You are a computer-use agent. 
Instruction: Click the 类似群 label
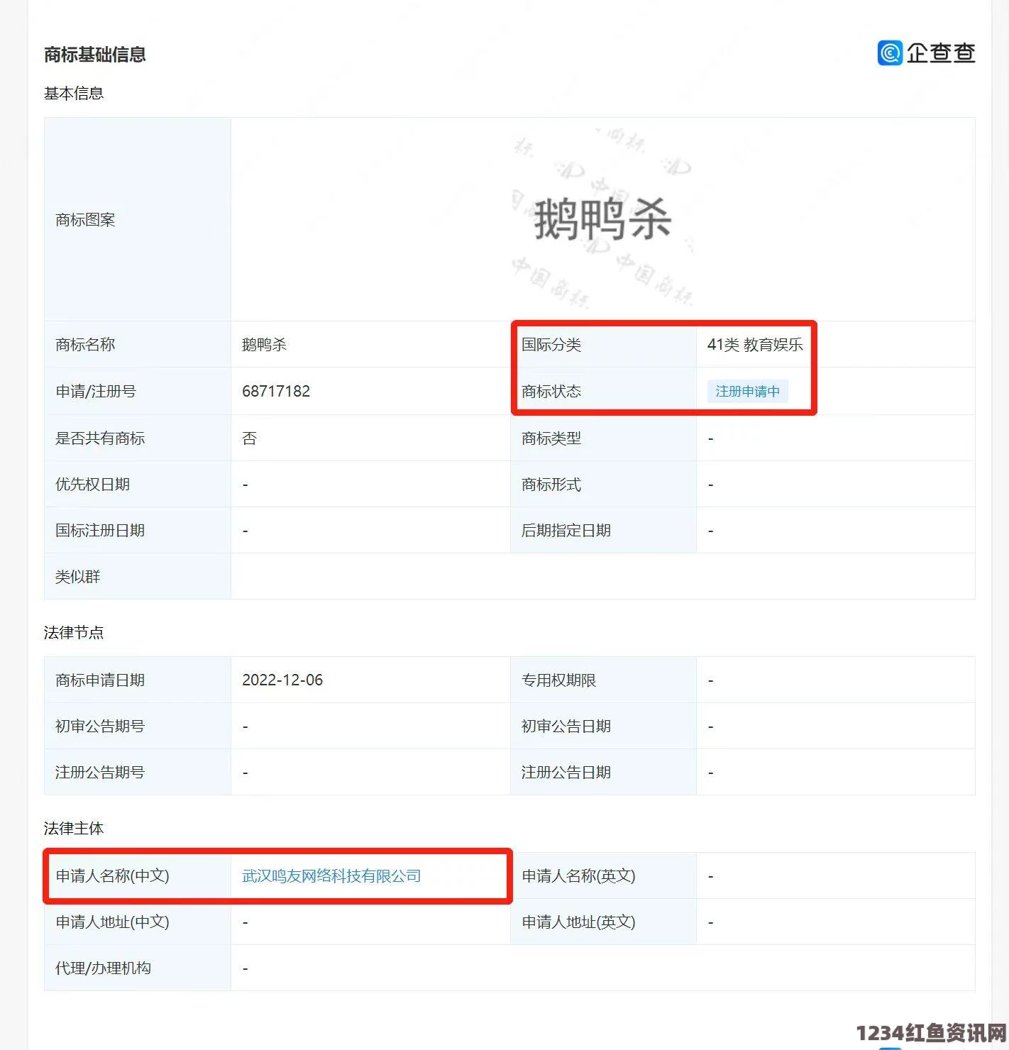pyautogui.click(x=78, y=577)
